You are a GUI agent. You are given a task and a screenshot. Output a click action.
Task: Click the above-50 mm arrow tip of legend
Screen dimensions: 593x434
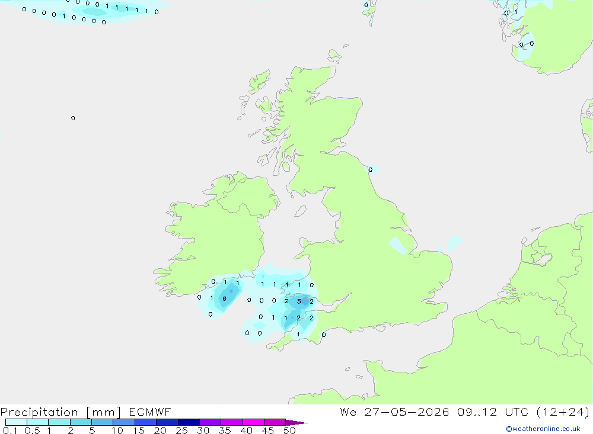point(296,423)
